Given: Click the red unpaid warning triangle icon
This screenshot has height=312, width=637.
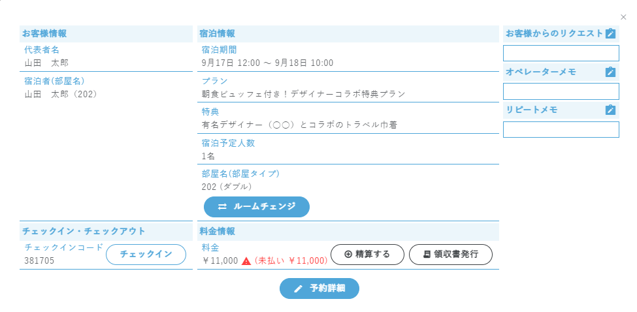Looking at the screenshot, I should (246, 261).
